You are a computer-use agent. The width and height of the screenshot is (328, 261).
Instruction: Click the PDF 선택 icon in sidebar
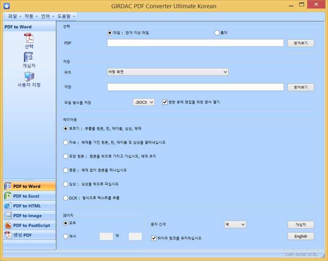(29, 38)
